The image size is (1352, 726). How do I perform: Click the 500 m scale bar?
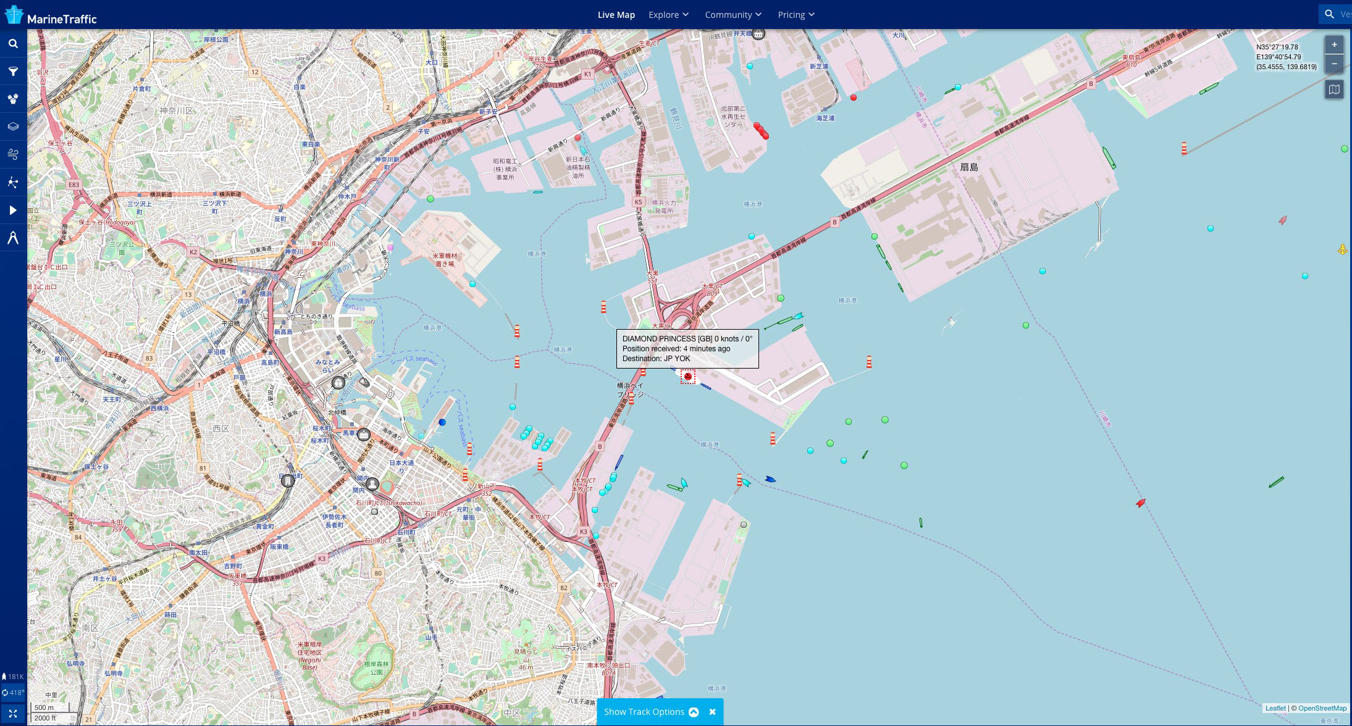tap(49, 707)
